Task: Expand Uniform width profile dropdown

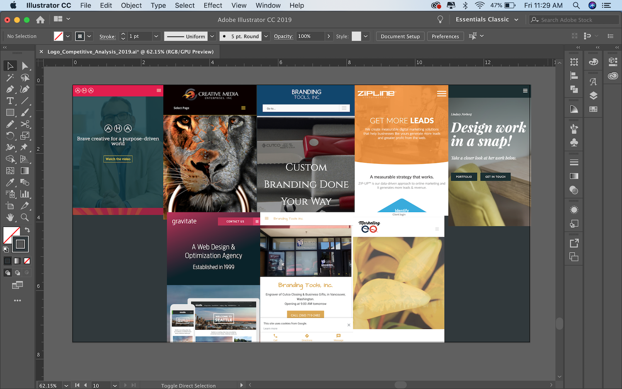Action: click(x=212, y=36)
